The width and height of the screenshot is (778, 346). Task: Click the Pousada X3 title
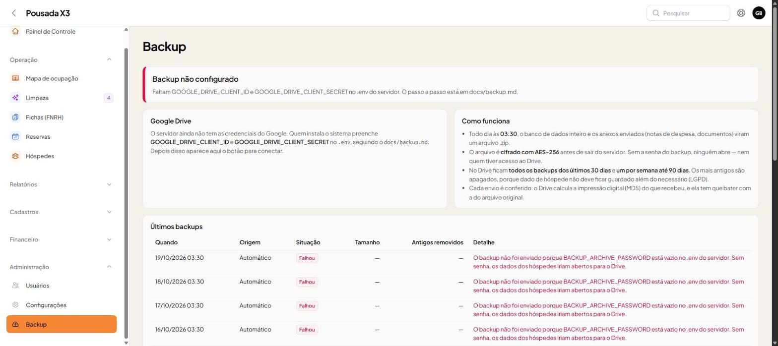(x=48, y=13)
